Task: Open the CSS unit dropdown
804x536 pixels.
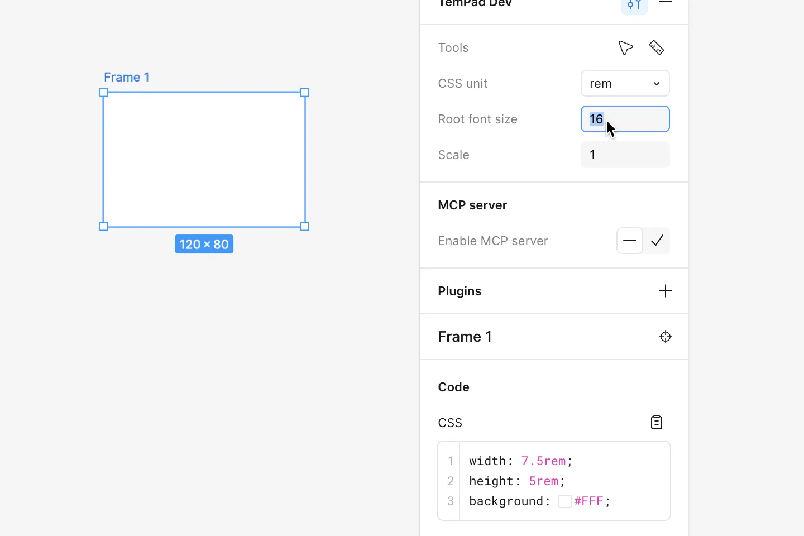Action: coord(625,83)
